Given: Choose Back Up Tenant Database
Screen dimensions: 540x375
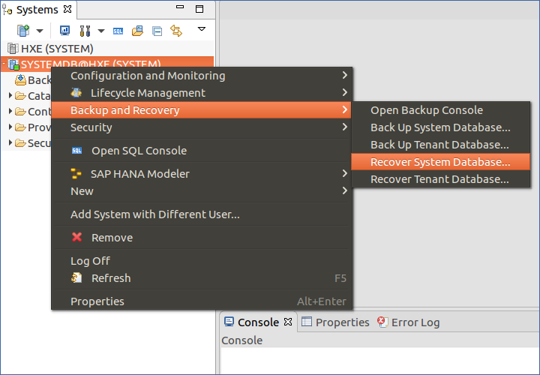Looking at the screenshot, I should [x=440, y=145].
